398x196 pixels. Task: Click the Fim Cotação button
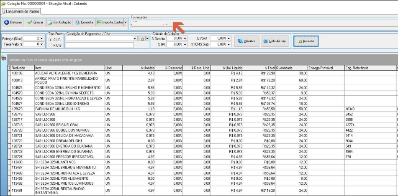pyautogui.click(x=59, y=22)
